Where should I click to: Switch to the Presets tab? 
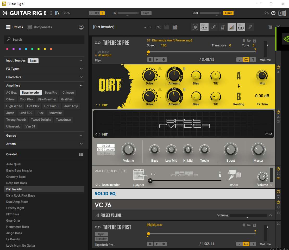(x=15, y=27)
